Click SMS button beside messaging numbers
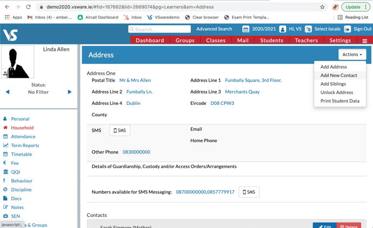This screenshot has width=373, height=228. tap(249, 192)
